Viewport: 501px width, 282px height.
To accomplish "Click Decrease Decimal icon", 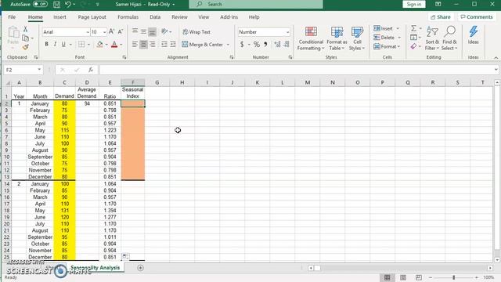I will tap(287, 45).
